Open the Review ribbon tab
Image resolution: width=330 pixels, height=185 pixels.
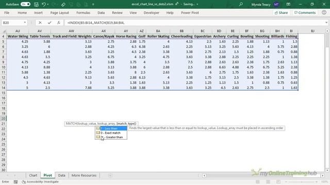[x=117, y=13]
